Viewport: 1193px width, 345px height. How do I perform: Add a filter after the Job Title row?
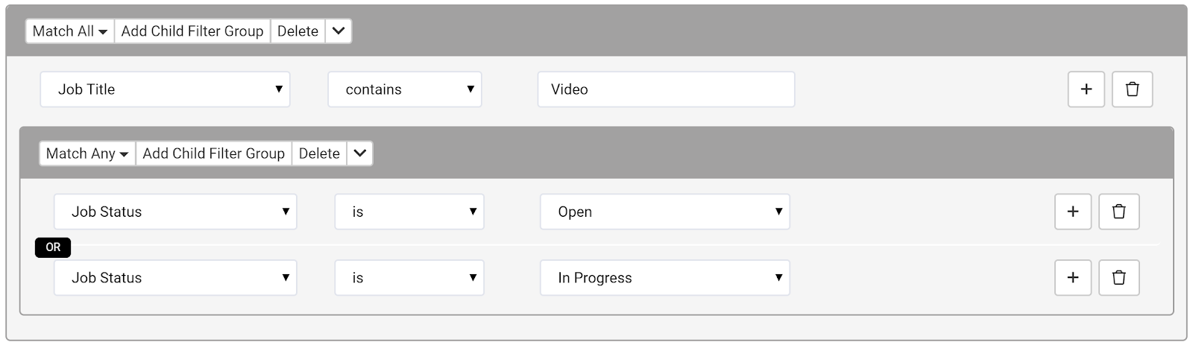coord(1086,89)
